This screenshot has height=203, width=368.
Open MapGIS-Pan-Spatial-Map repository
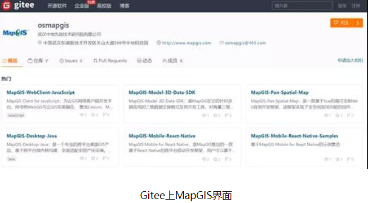(x=280, y=92)
